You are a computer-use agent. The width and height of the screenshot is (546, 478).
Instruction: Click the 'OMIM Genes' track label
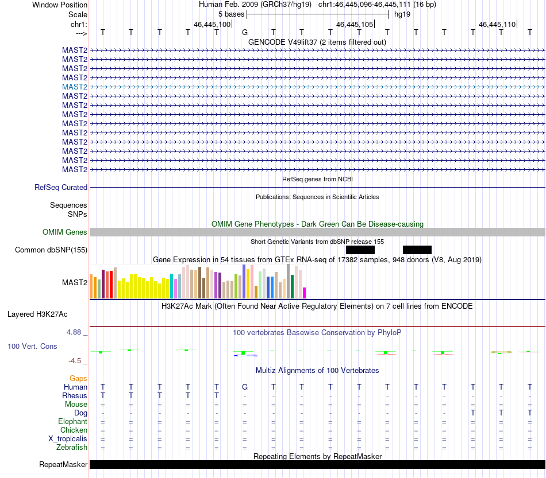pyautogui.click(x=64, y=232)
